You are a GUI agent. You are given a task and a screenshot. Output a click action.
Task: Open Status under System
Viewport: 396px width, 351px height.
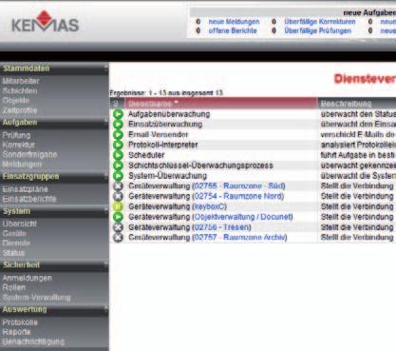coord(13,253)
